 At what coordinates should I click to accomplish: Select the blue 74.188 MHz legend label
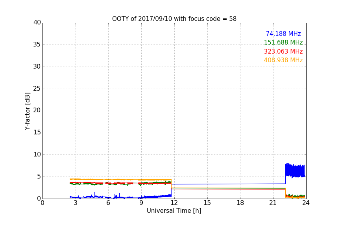tap(283, 33)
